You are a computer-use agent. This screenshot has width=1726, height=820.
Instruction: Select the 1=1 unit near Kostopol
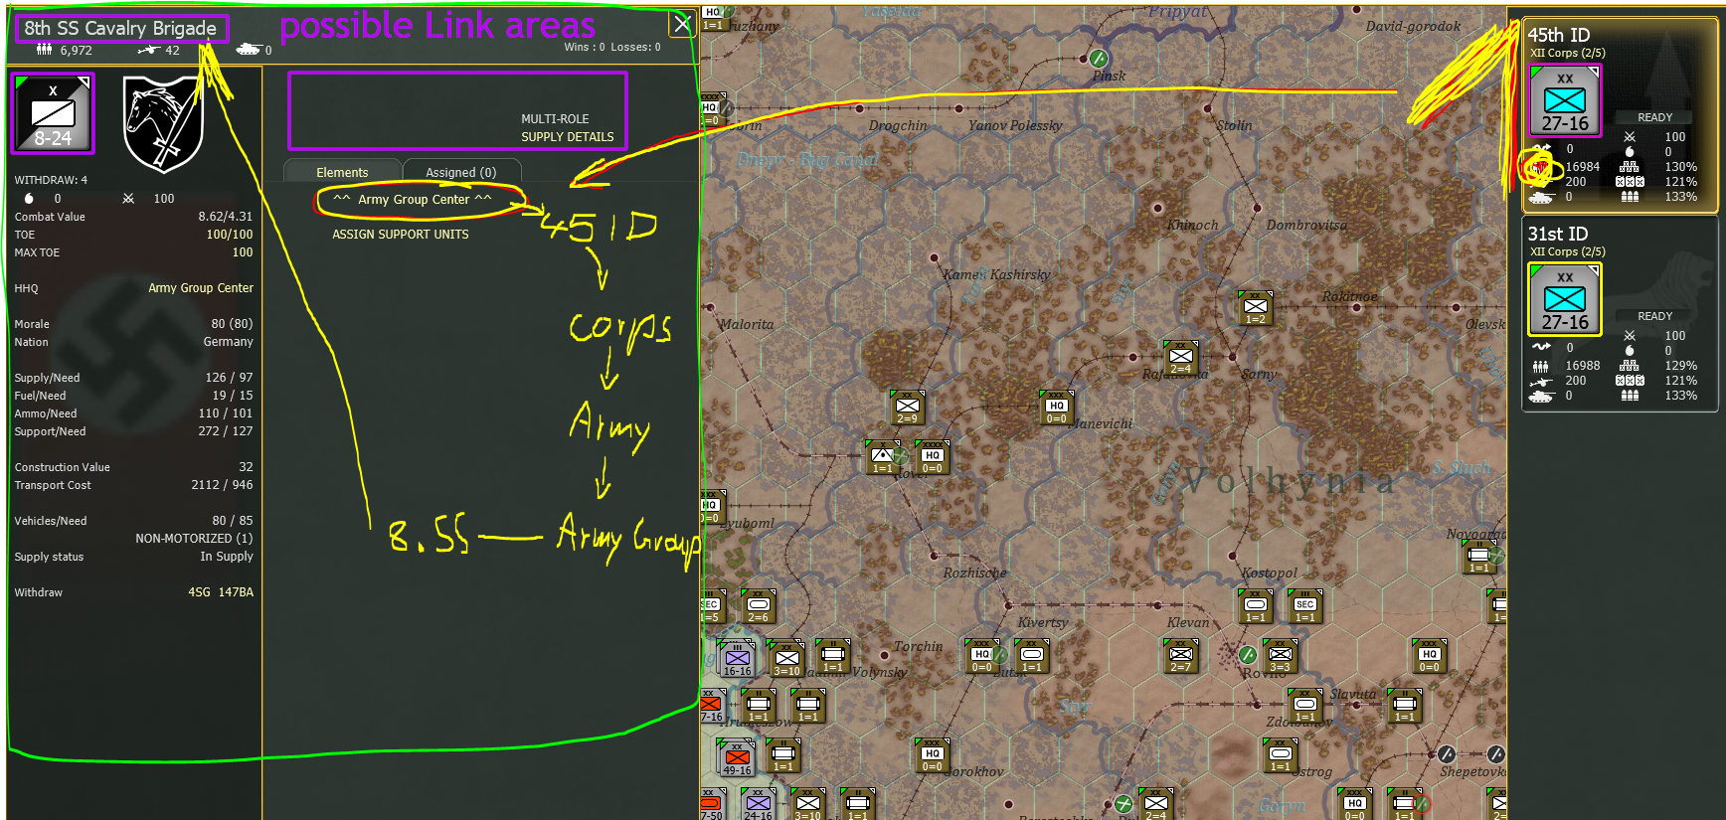(1256, 606)
